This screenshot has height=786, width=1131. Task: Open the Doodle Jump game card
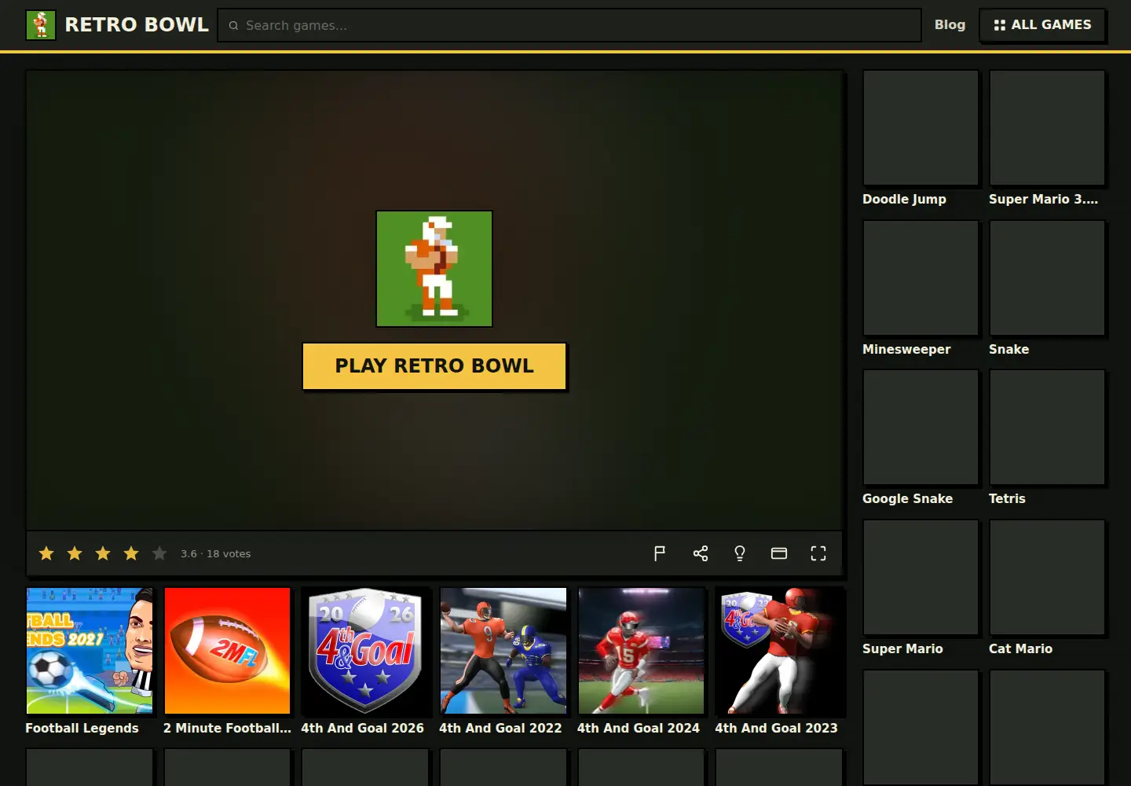tap(921, 128)
